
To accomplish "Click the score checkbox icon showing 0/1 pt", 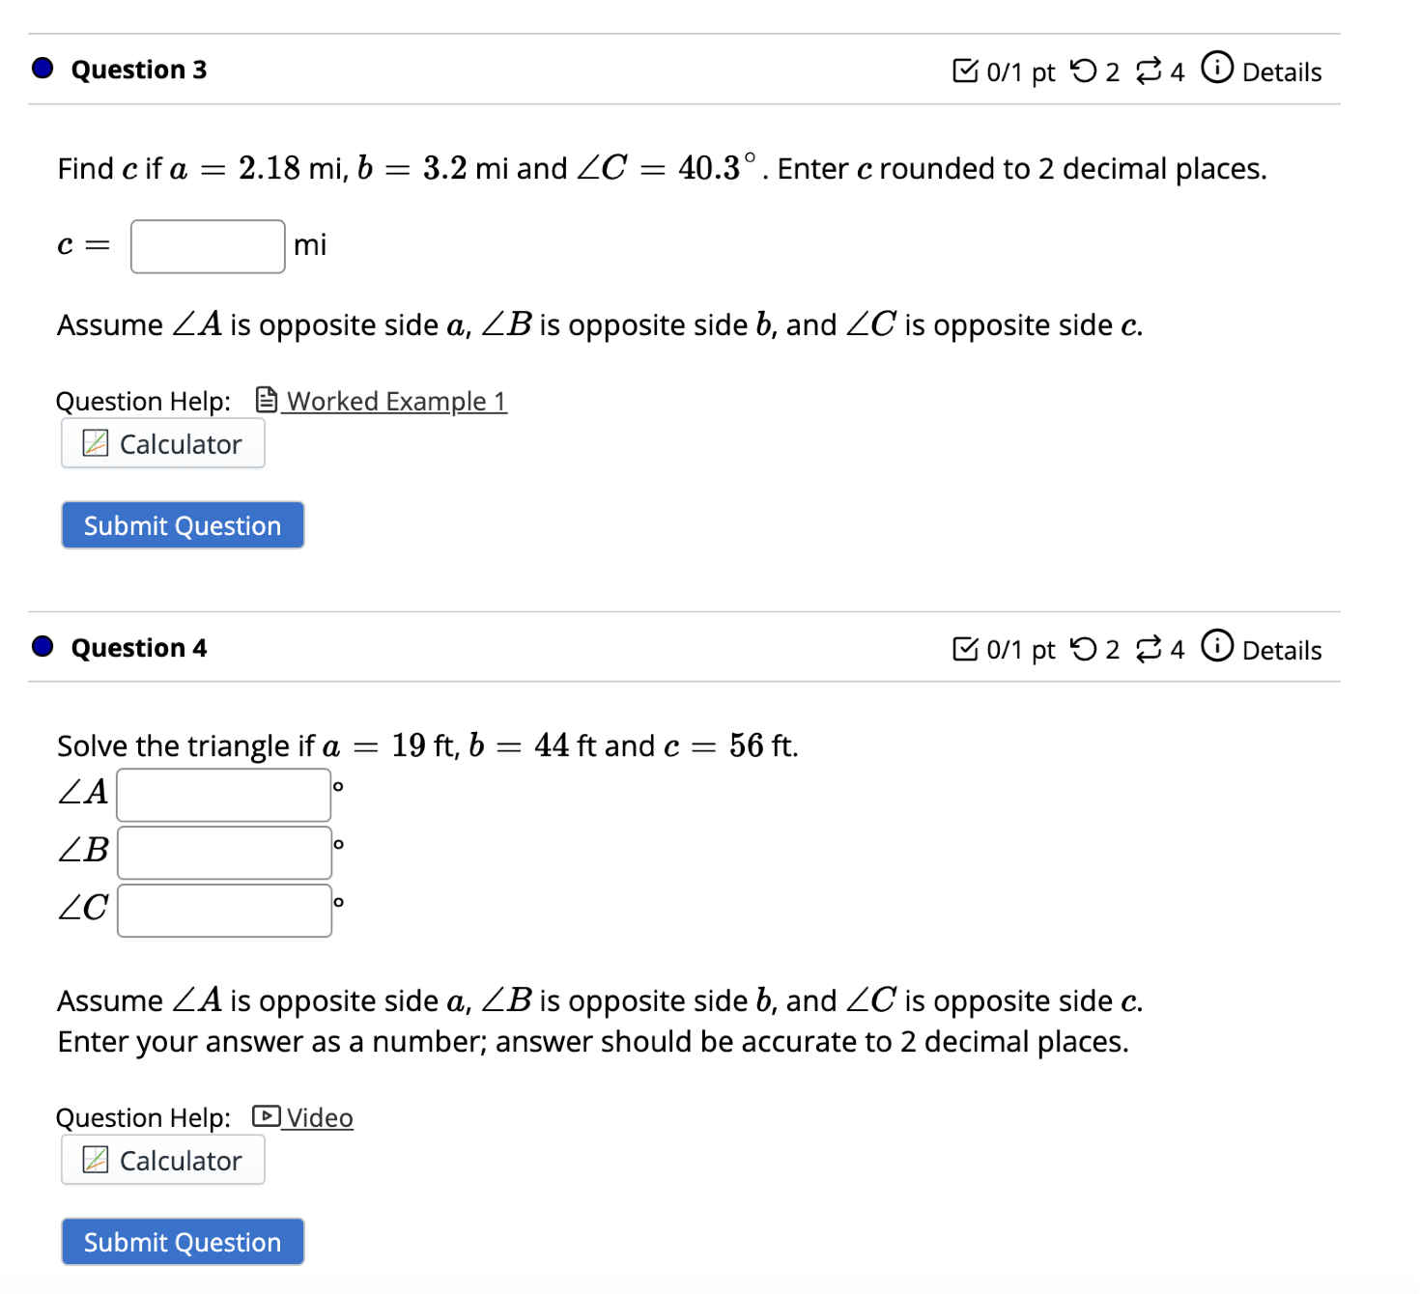I will (965, 70).
